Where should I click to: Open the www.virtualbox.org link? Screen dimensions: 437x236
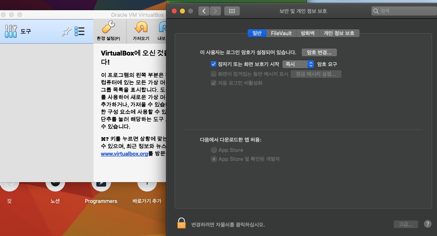click(124, 153)
